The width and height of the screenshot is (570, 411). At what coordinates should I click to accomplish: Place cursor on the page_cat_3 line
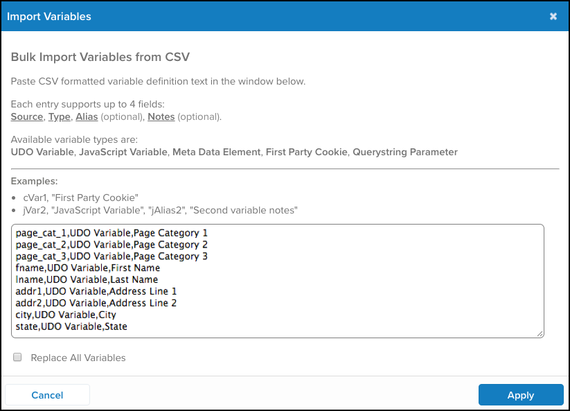tap(111, 256)
